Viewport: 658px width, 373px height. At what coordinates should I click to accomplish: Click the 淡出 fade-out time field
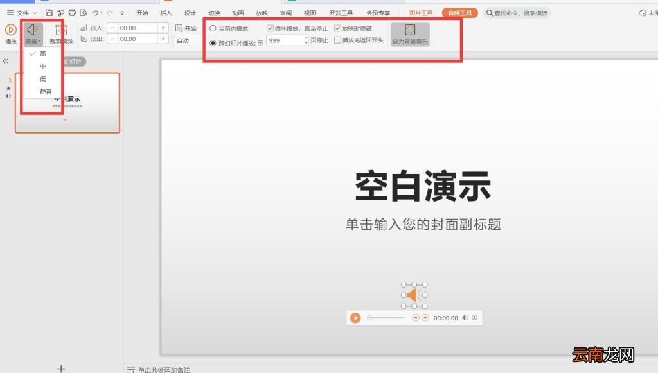pos(138,39)
